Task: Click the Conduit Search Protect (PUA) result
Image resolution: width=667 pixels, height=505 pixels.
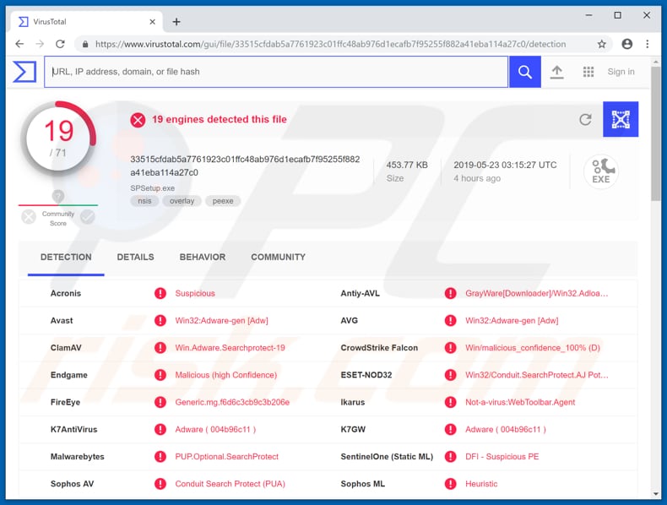Action: 230,484
